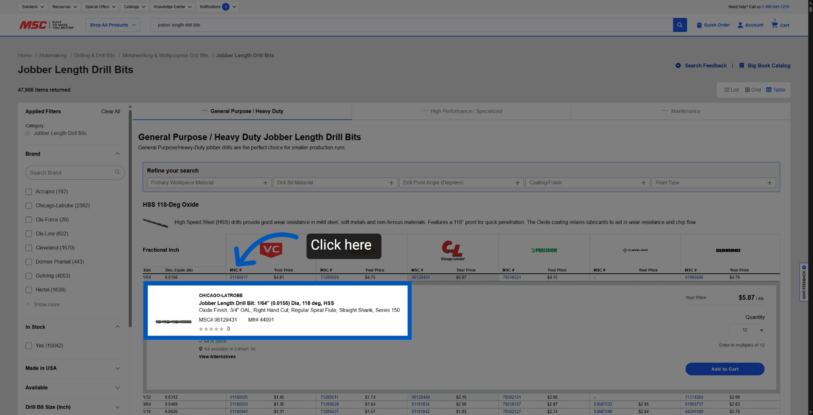The width and height of the screenshot is (813, 415).
Task: Expand Drill Bit Size (Inch) filter
Action: point(118,407)
